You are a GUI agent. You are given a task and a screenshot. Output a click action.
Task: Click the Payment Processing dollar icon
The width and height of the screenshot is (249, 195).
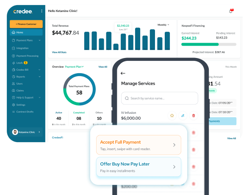click(14, 56)
